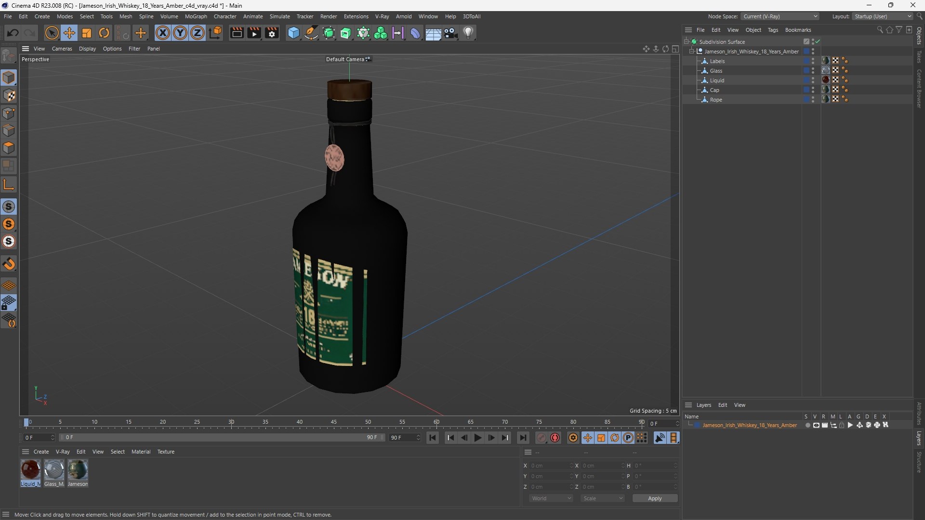Open Edit Render Settings icon
The image size is (925, 520).
(272, 33)
